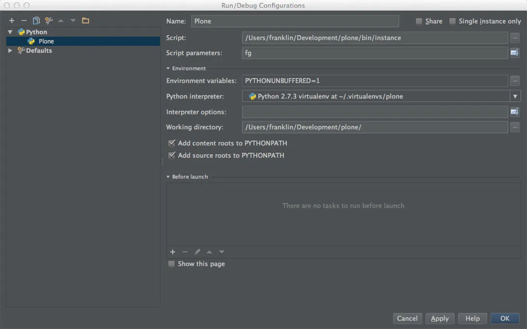
Task: Add a before-launch task
Action: (172, 252)
